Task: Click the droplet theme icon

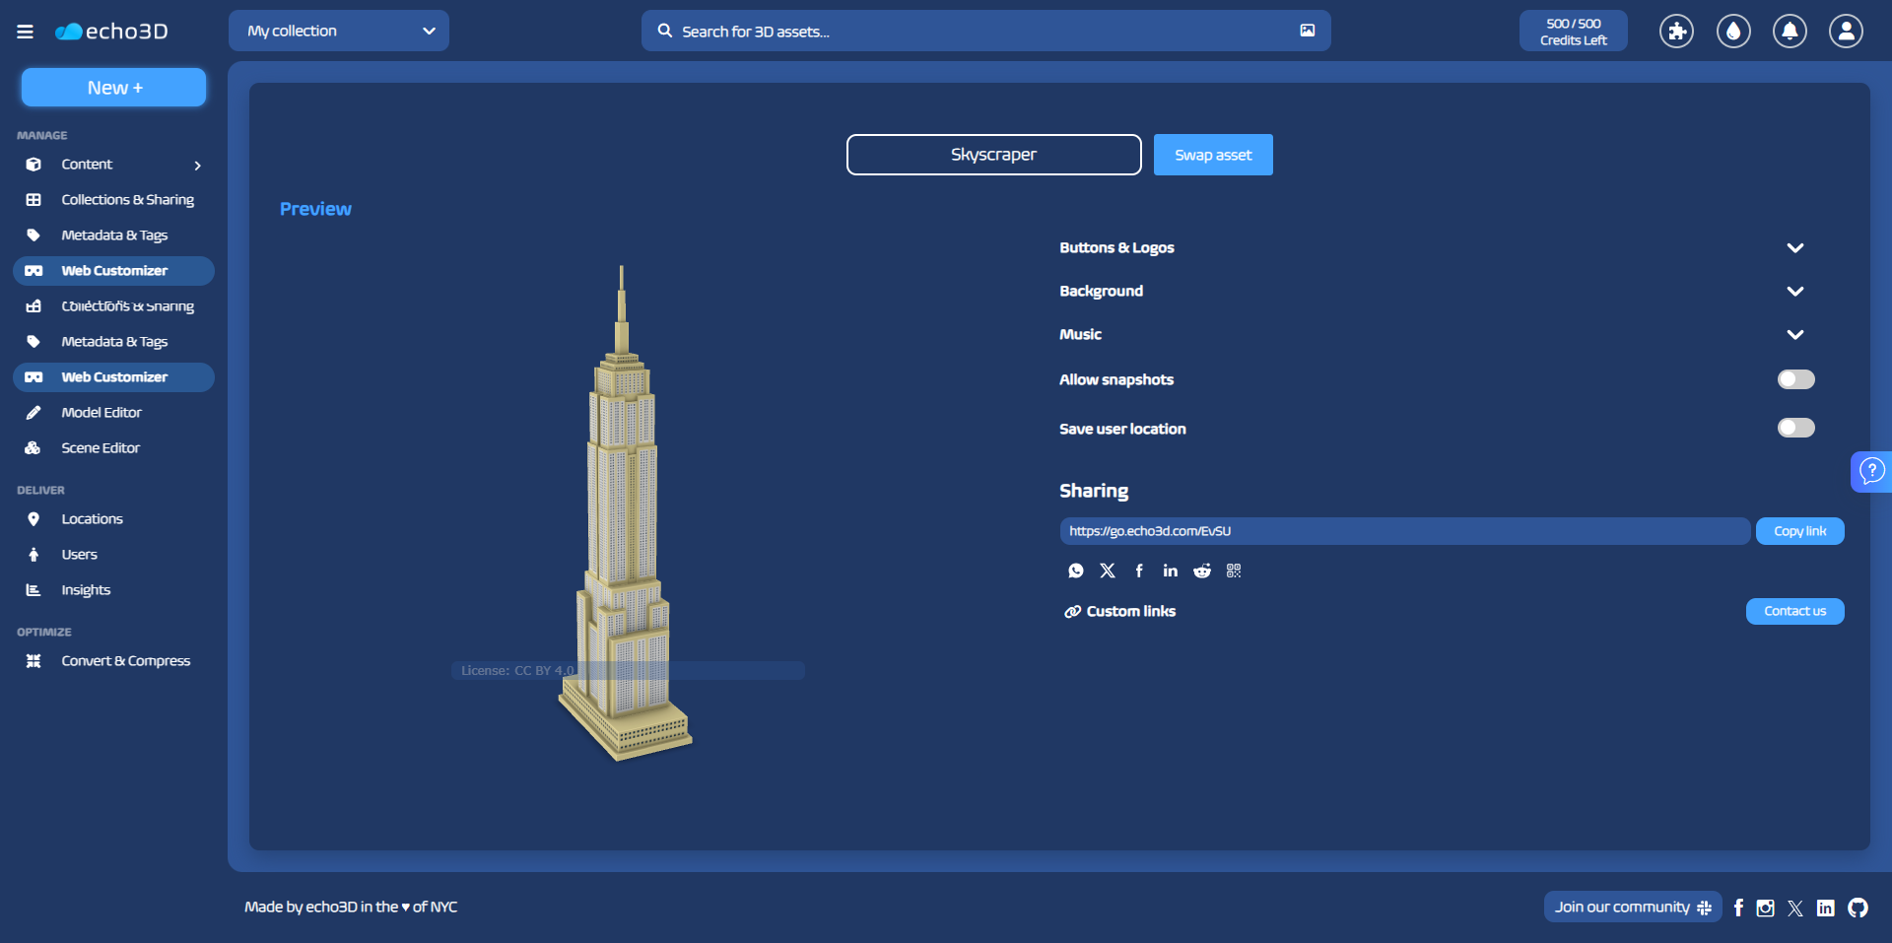Action: tap(1733, 32)
